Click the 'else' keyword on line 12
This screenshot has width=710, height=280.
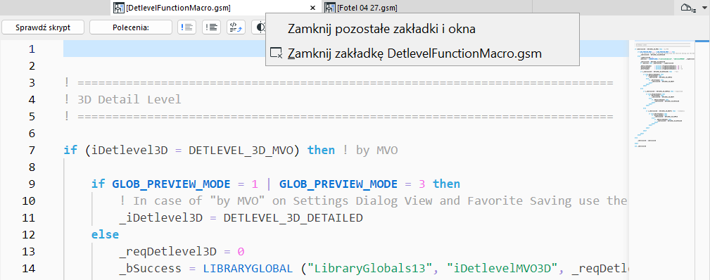(105, 235)
